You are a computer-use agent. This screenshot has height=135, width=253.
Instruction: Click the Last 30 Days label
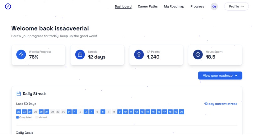coord(26,104)
